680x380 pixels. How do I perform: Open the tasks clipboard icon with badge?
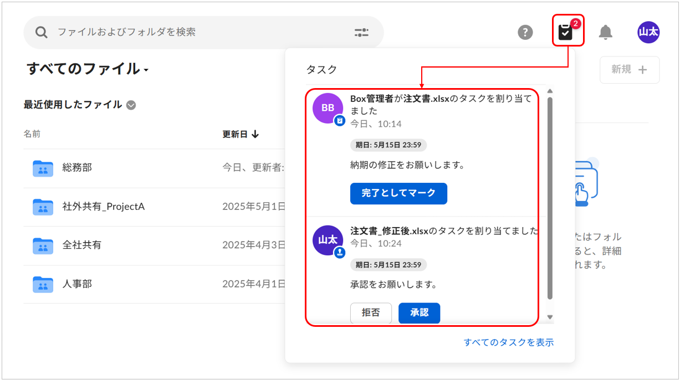click(x=565, y=32)
